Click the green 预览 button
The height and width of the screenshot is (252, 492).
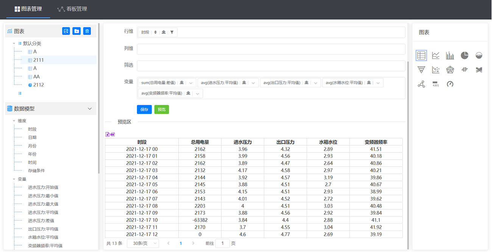click(162, 109)
